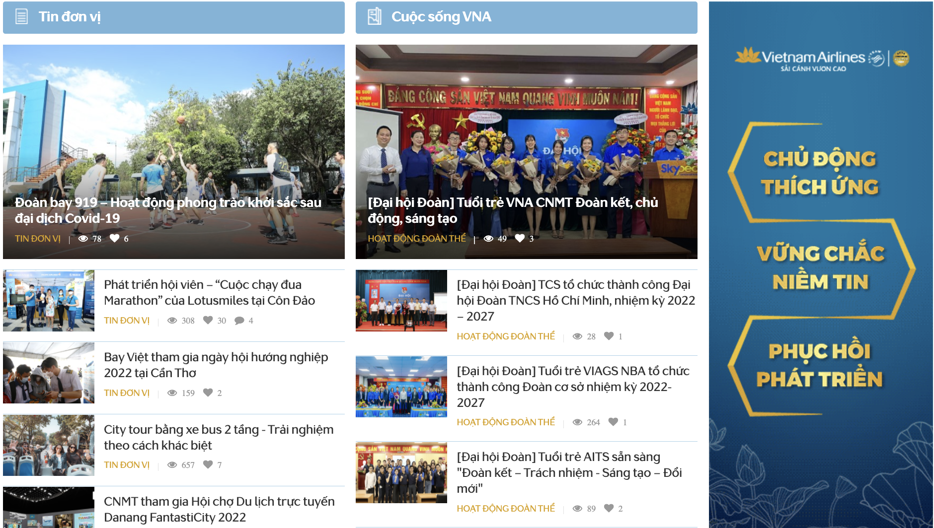
Task: Open the Cuộc sống VNA section header
Action: (441, 17)
